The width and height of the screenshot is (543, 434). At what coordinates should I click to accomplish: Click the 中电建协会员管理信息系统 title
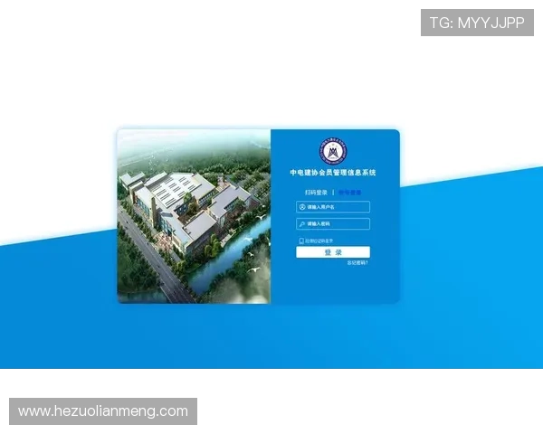(x=332, y=173)
